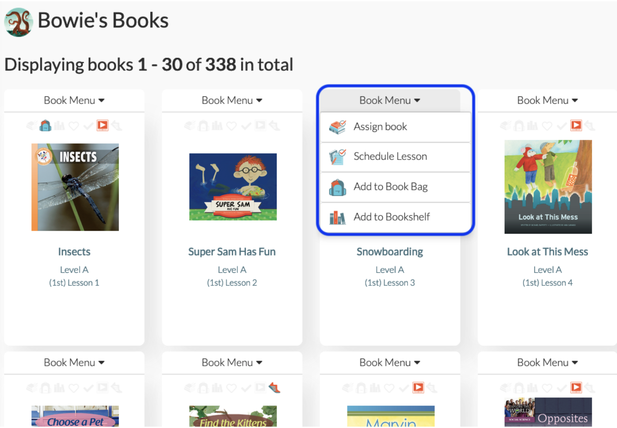The width and height of the screenshot is (617, 428).
Task: Open Book Menu for Look at This Mess
Action: pyautogui.click(x=547, y=100)
